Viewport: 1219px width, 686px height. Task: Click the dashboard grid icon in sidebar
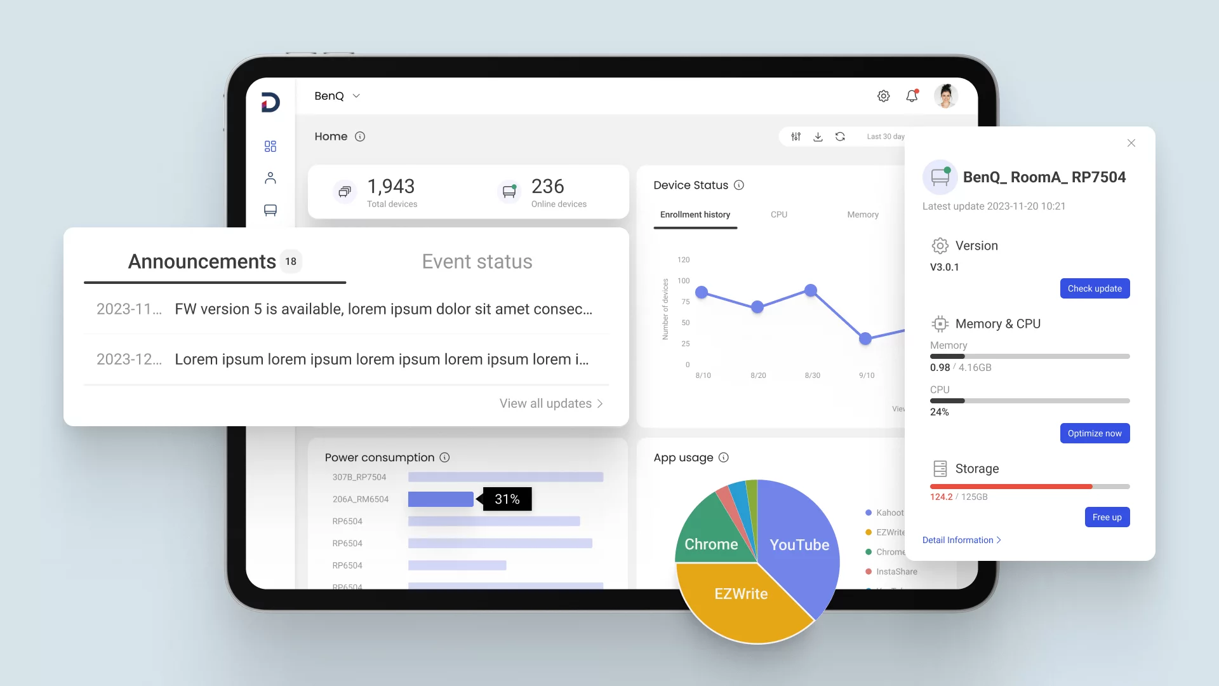tap(271, 145)
